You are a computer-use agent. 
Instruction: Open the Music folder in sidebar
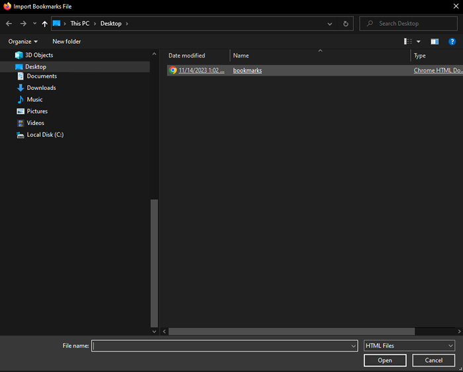[34, 99]
